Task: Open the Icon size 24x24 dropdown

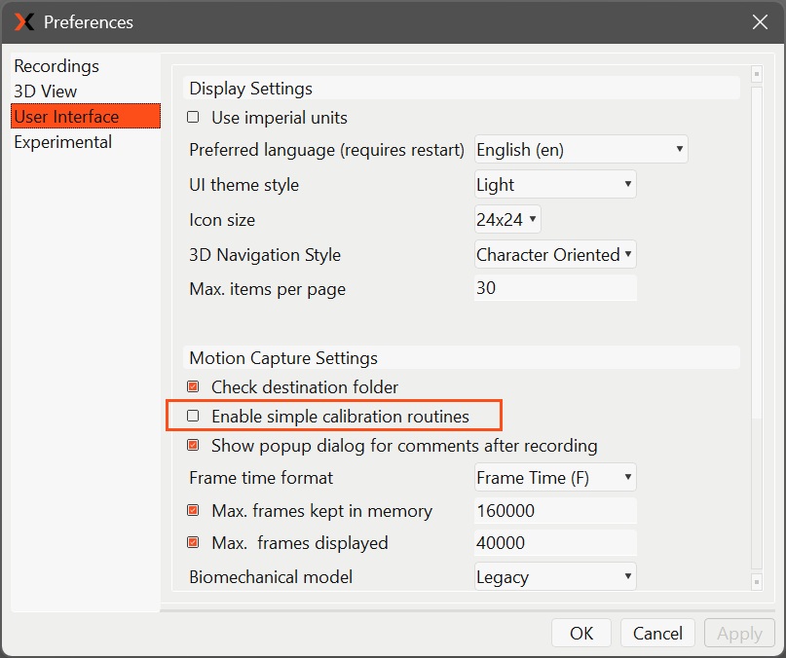Action: (x=506, y=220)
